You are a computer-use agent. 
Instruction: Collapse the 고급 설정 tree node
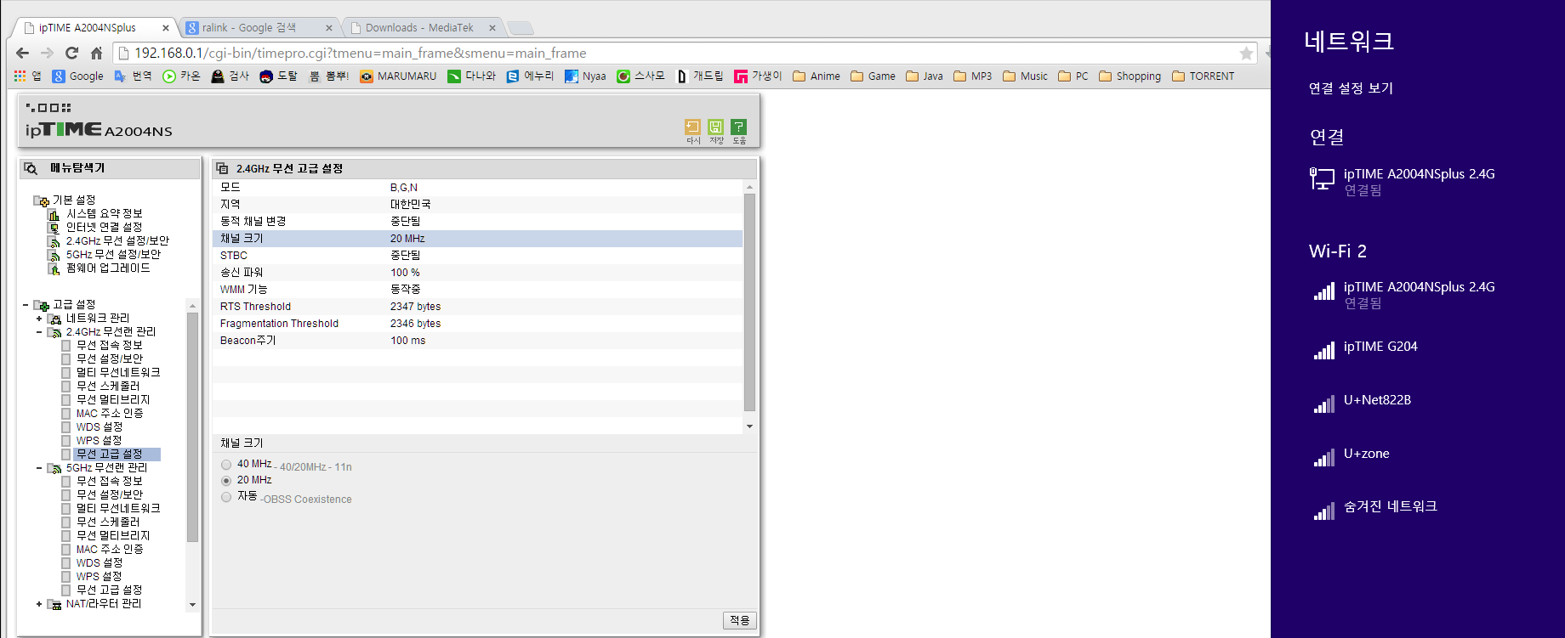(26, 305)
